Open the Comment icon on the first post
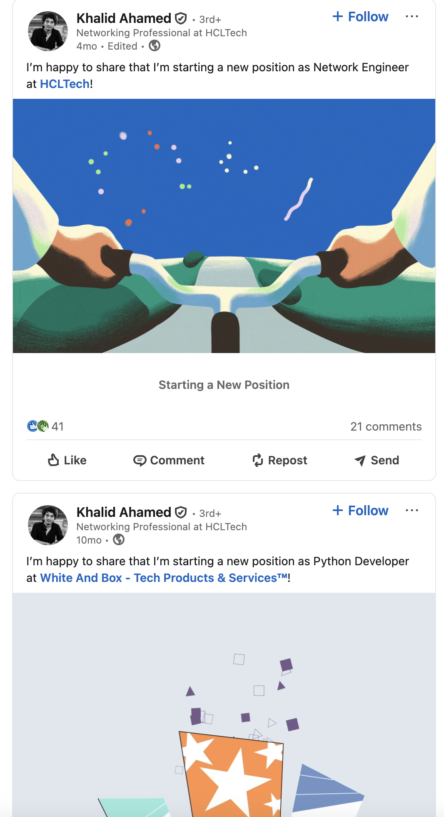The width and height of the screenshot is (444, 817). pos(141,460)
